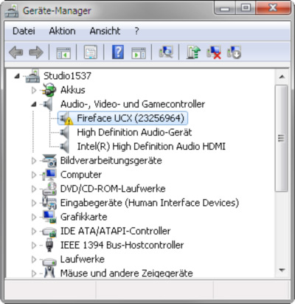Click the scrollbar up arrow

click(x=282, y=77)
